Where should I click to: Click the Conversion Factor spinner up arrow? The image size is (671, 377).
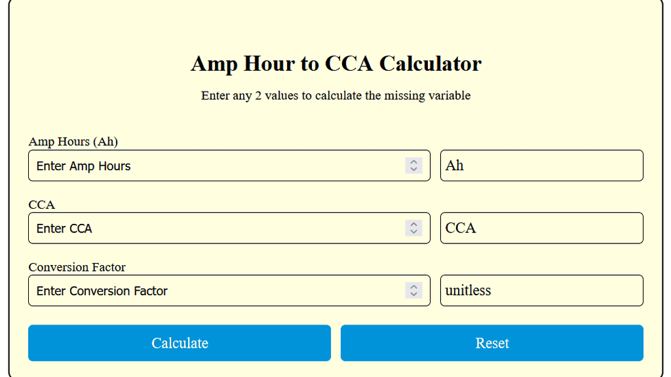413,287
